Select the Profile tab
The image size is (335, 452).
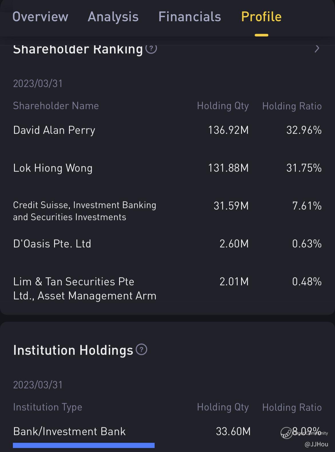coord(261,17)
